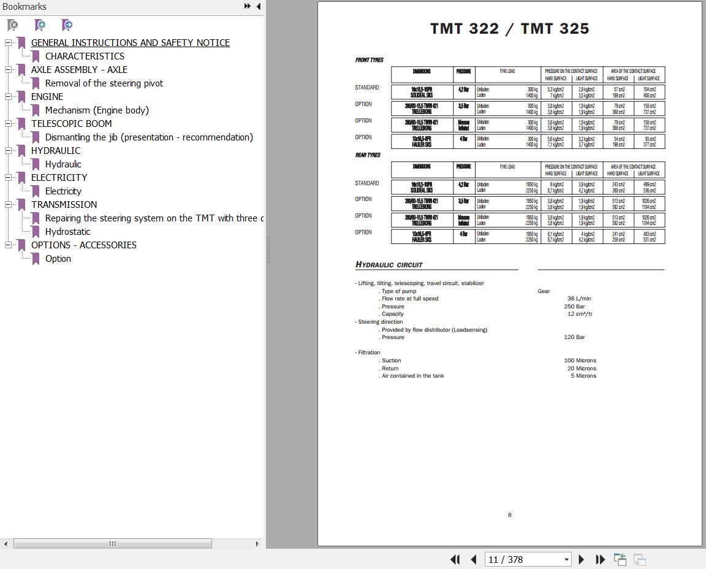This screenshot has width=706, height=569.
Task: Click bookmark icon beside TRANSMISSION
Action: (x=21, y=205)
